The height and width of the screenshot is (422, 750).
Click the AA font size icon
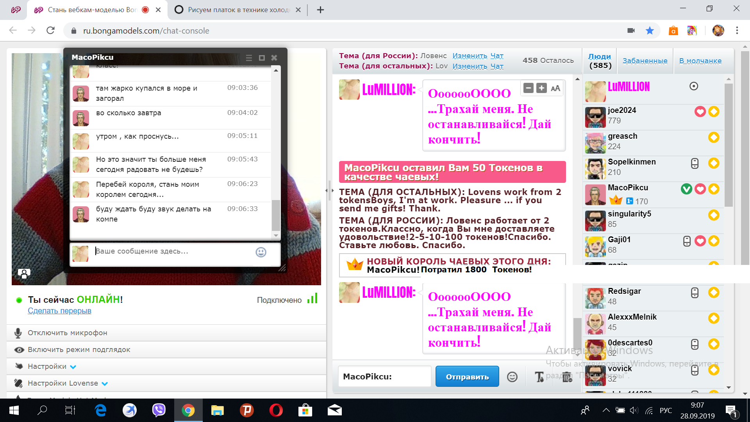tap(555, 88)
